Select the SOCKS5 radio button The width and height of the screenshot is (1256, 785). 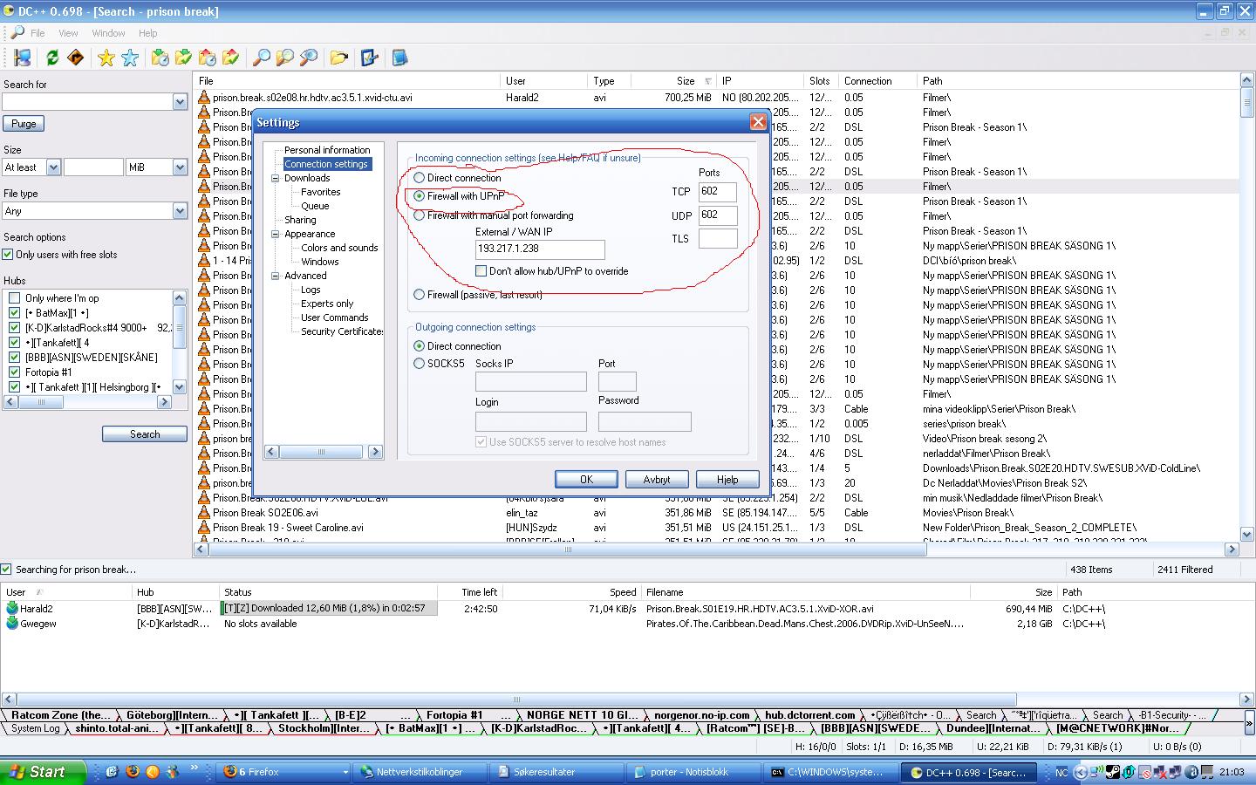[420, 364]
